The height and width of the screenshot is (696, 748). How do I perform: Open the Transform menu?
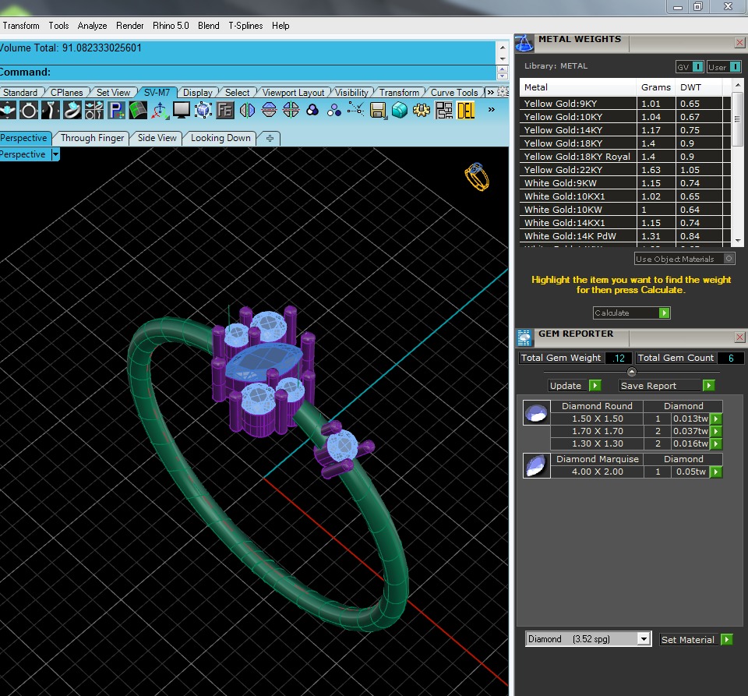pyautogui.click(x=21, y=25)
